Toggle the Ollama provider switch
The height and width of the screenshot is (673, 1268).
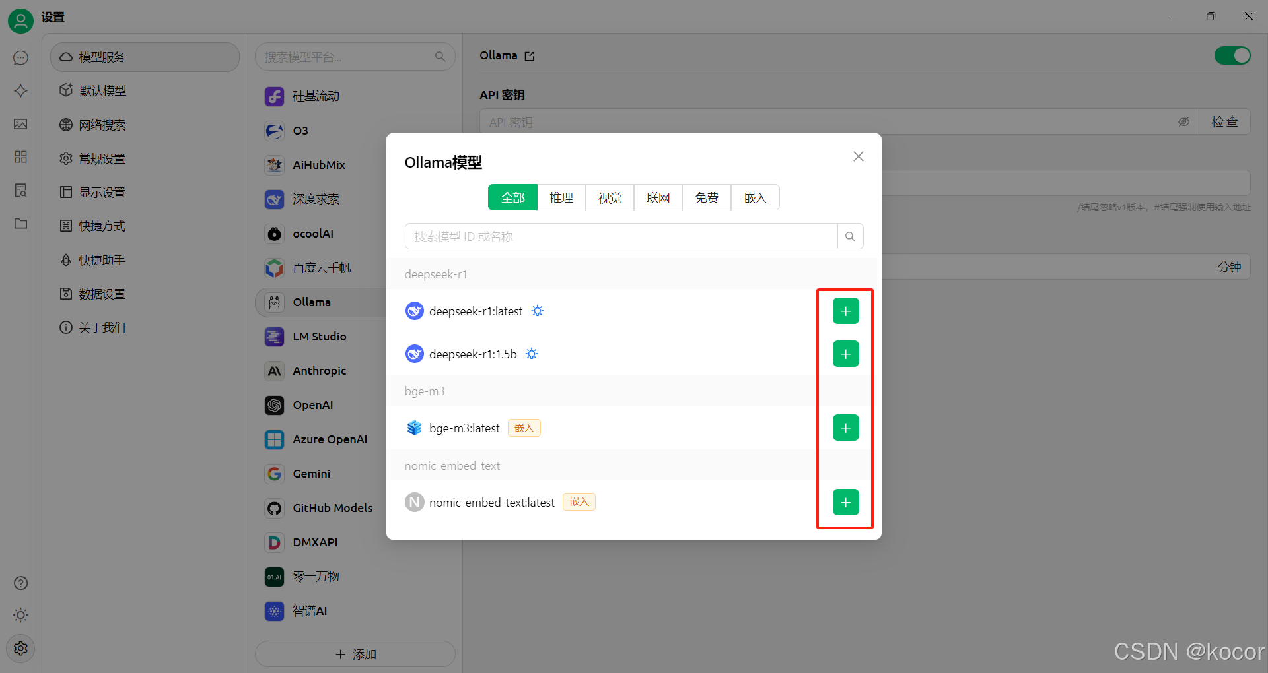tap(1232, 55)
